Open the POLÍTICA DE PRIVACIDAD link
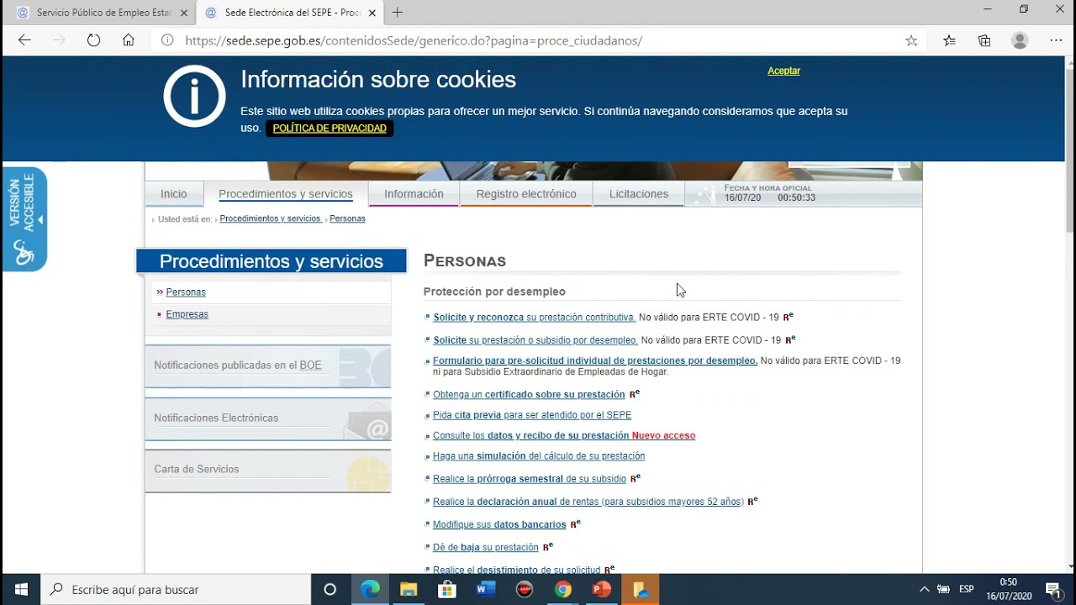1076x605 pixels. click(330, 128)
